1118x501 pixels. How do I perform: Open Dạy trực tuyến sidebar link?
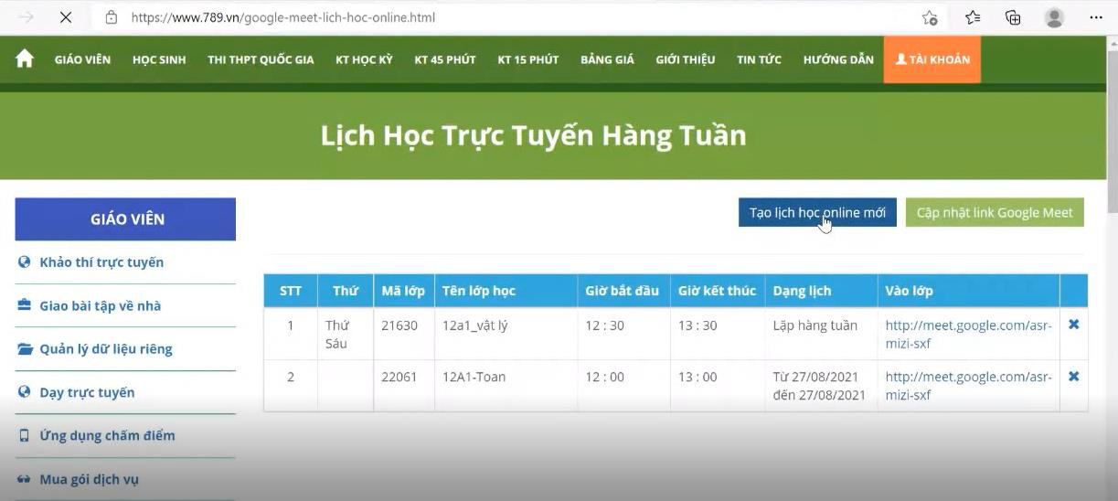tap(87, 392)
